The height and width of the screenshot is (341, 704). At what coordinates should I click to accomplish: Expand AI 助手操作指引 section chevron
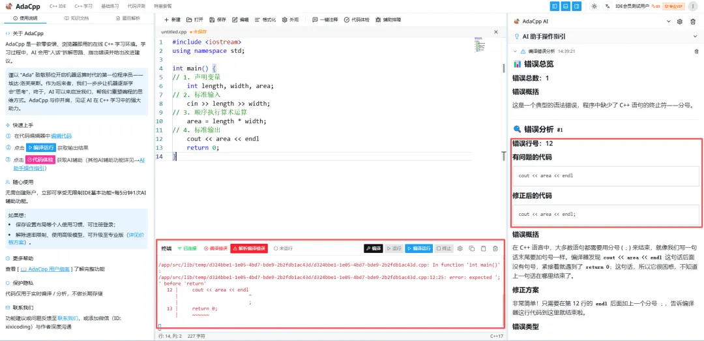point(695,37)
